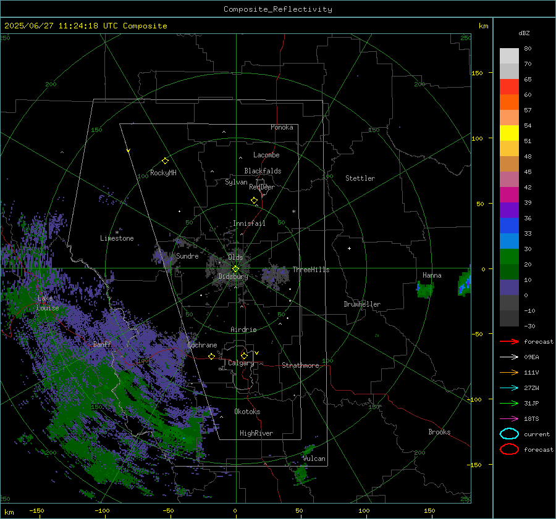Click the yellow diamond marker near RedDeer

(255, 201)
